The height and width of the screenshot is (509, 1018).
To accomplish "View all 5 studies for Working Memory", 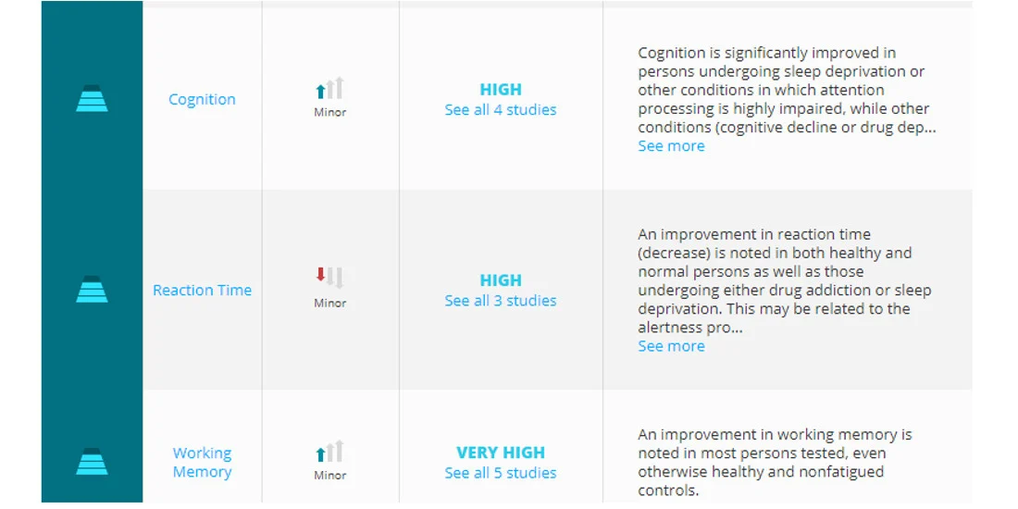I will click(x=501, y=473).
